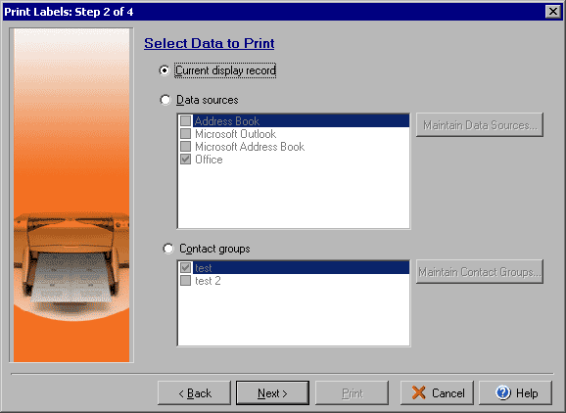
Task: Check the Address Book checkbox
Action: click(185, 120)
